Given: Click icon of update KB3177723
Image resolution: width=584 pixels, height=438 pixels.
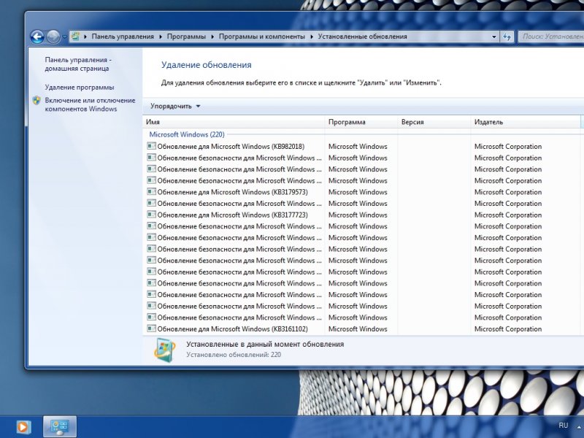Looking at the screenshot, I should (151, 215).
